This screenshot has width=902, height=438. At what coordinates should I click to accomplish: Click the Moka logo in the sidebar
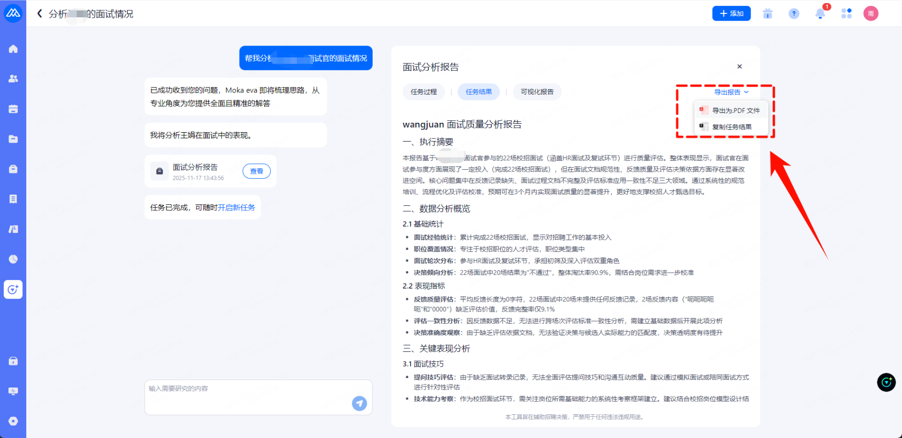[13, 13]
